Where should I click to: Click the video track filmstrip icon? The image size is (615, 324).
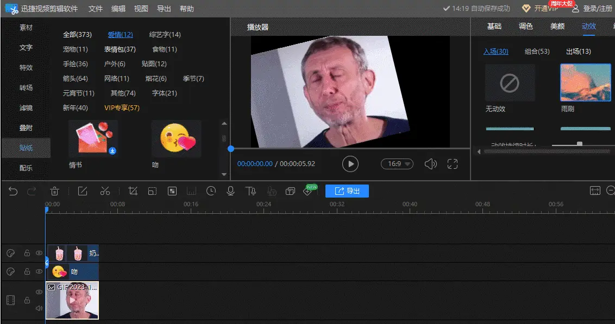(10, 300)
